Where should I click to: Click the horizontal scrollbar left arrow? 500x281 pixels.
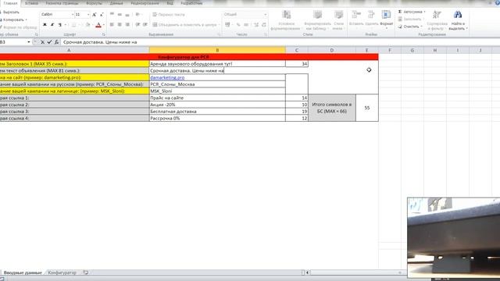point(307,272)
